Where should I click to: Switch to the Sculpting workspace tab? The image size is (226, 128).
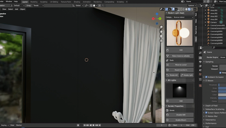point(44,2)
